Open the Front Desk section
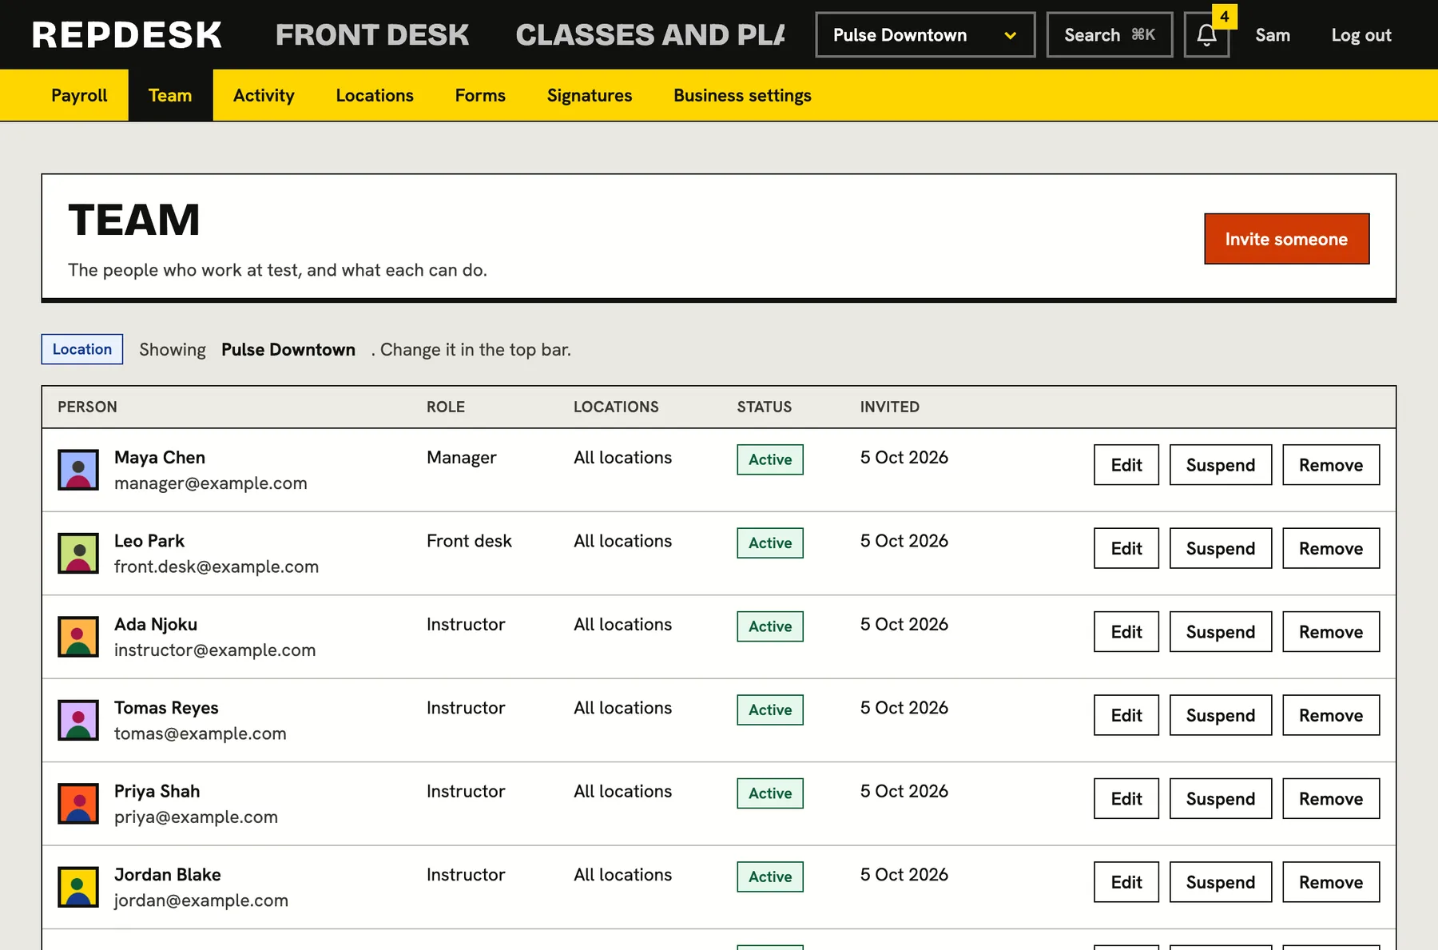 [372, 35]
